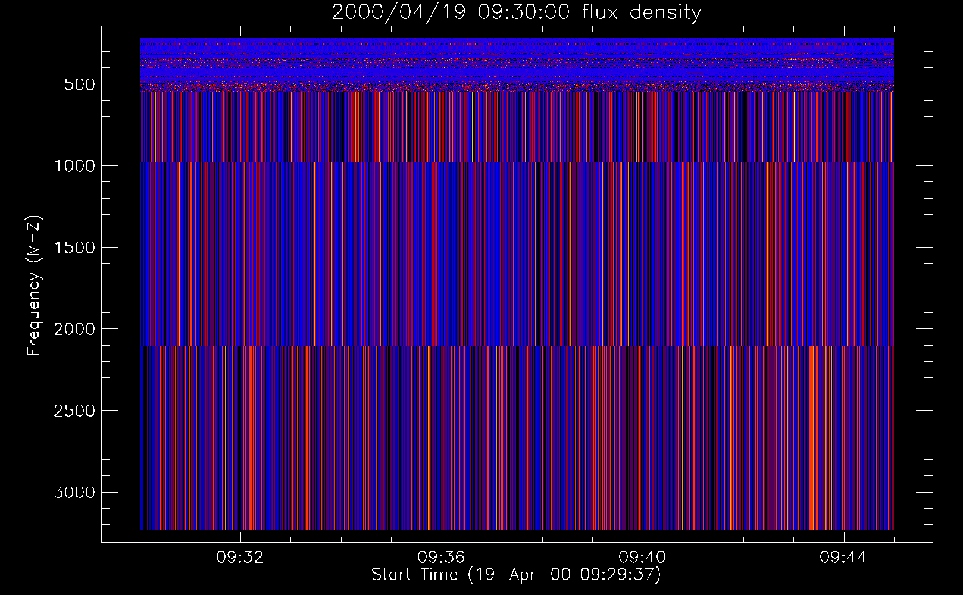Viewport: 963px width, 595px height.
Task: Select the 2500 frequency tick label
Action: coord(74,411)
